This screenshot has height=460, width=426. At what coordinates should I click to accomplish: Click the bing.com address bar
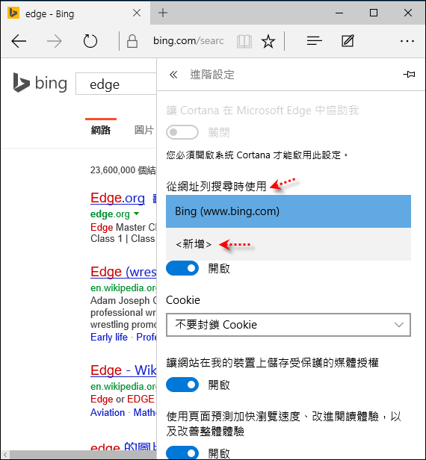188,41
